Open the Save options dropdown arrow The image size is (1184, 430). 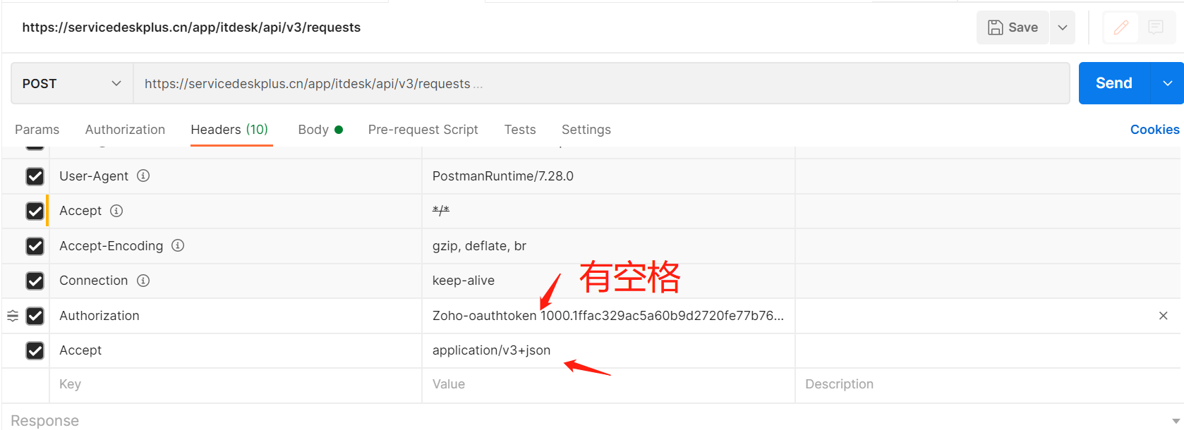coord(1063,27)
